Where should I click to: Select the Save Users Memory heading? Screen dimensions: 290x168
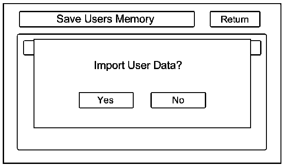pos(106,19)
